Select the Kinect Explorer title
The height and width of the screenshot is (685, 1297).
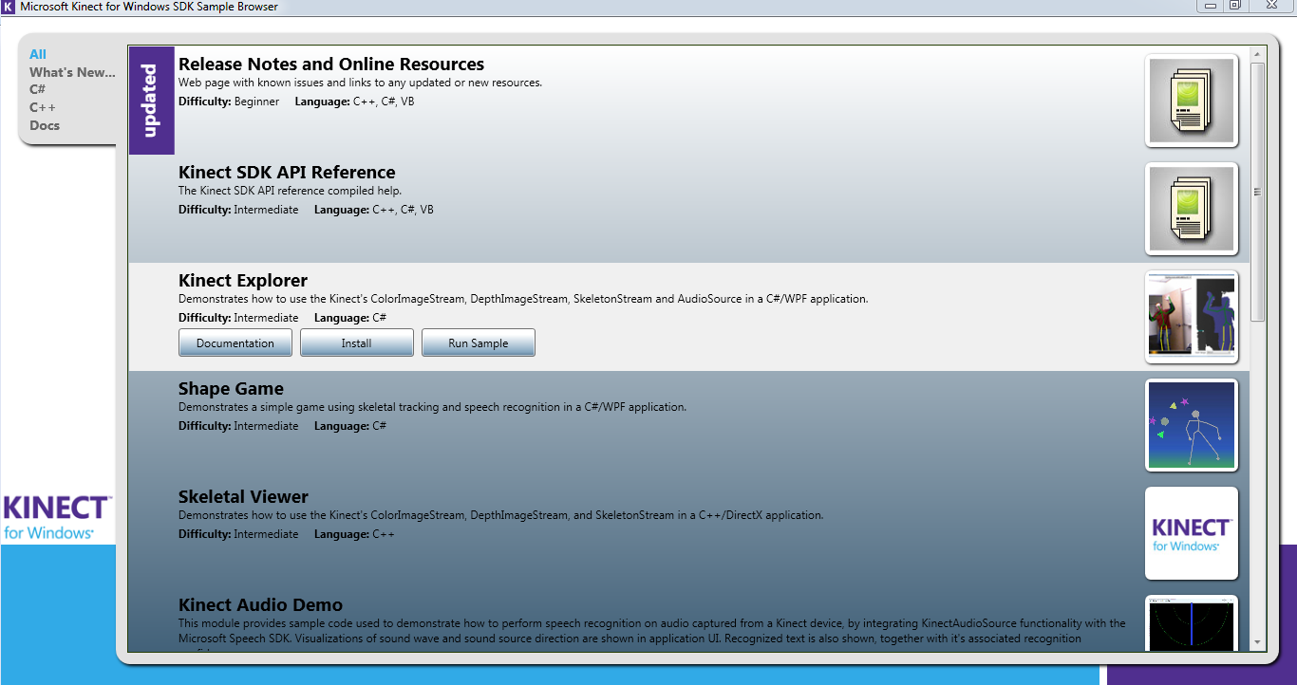point(243,281)
